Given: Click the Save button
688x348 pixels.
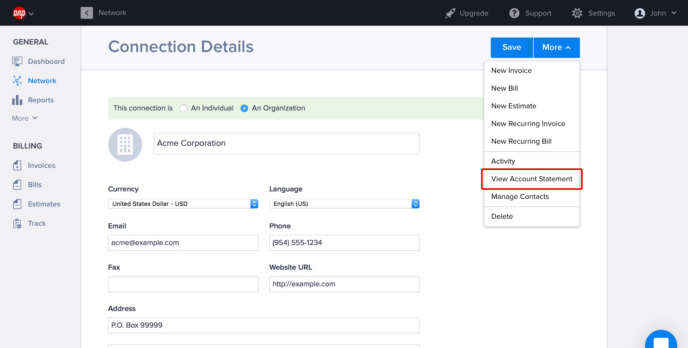Looking at the screenshot, I should point(511,47).
